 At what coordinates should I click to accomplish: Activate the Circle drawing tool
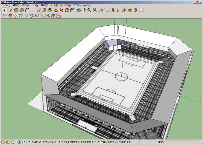click(22, 10)
